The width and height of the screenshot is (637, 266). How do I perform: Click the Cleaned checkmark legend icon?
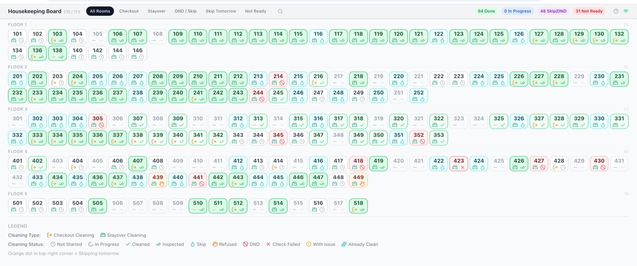[128, 244]
